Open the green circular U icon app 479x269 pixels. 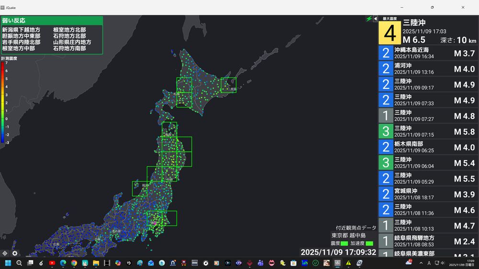click(316, 263)
